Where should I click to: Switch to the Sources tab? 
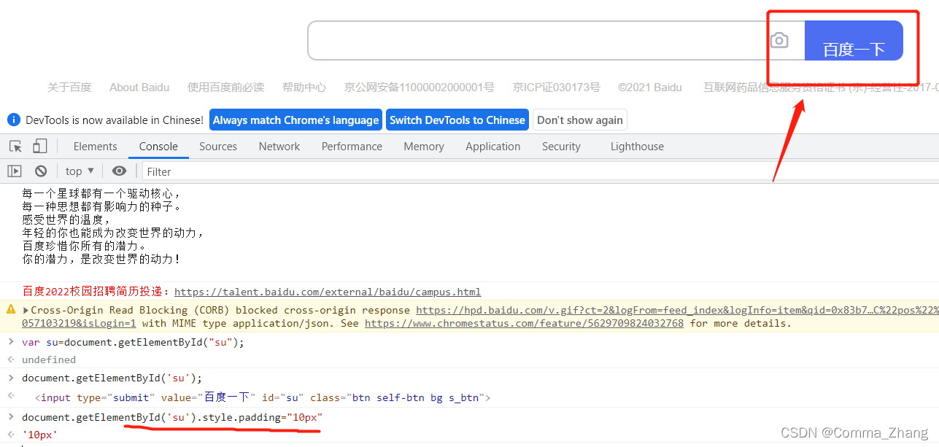(218, 146)
